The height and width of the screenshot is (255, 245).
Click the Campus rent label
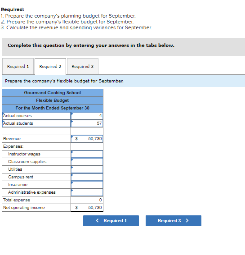click(21, 177)
